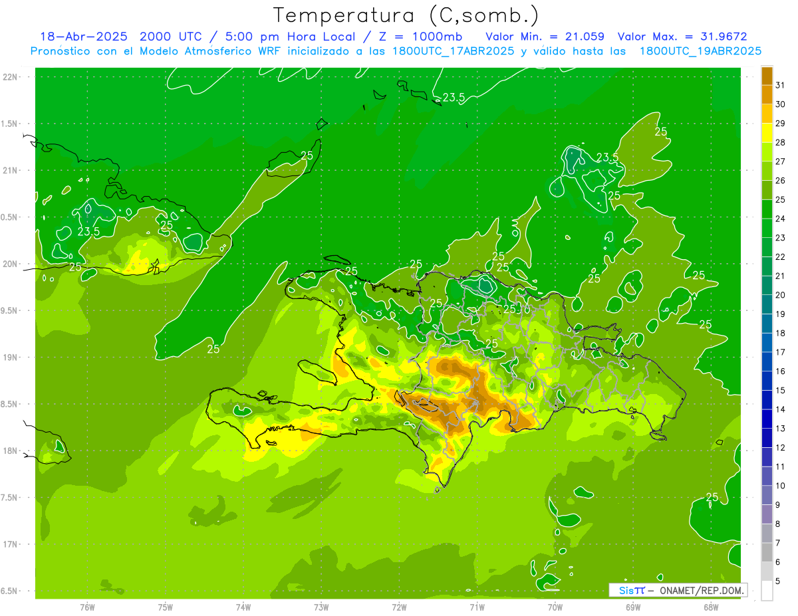Click the "17N" latitude axis label

[x=9, y=544]
